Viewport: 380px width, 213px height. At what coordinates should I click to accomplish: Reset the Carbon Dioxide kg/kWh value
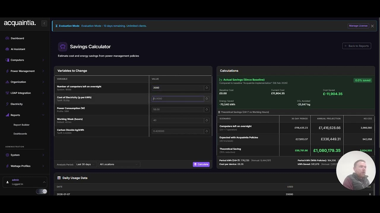207,131
